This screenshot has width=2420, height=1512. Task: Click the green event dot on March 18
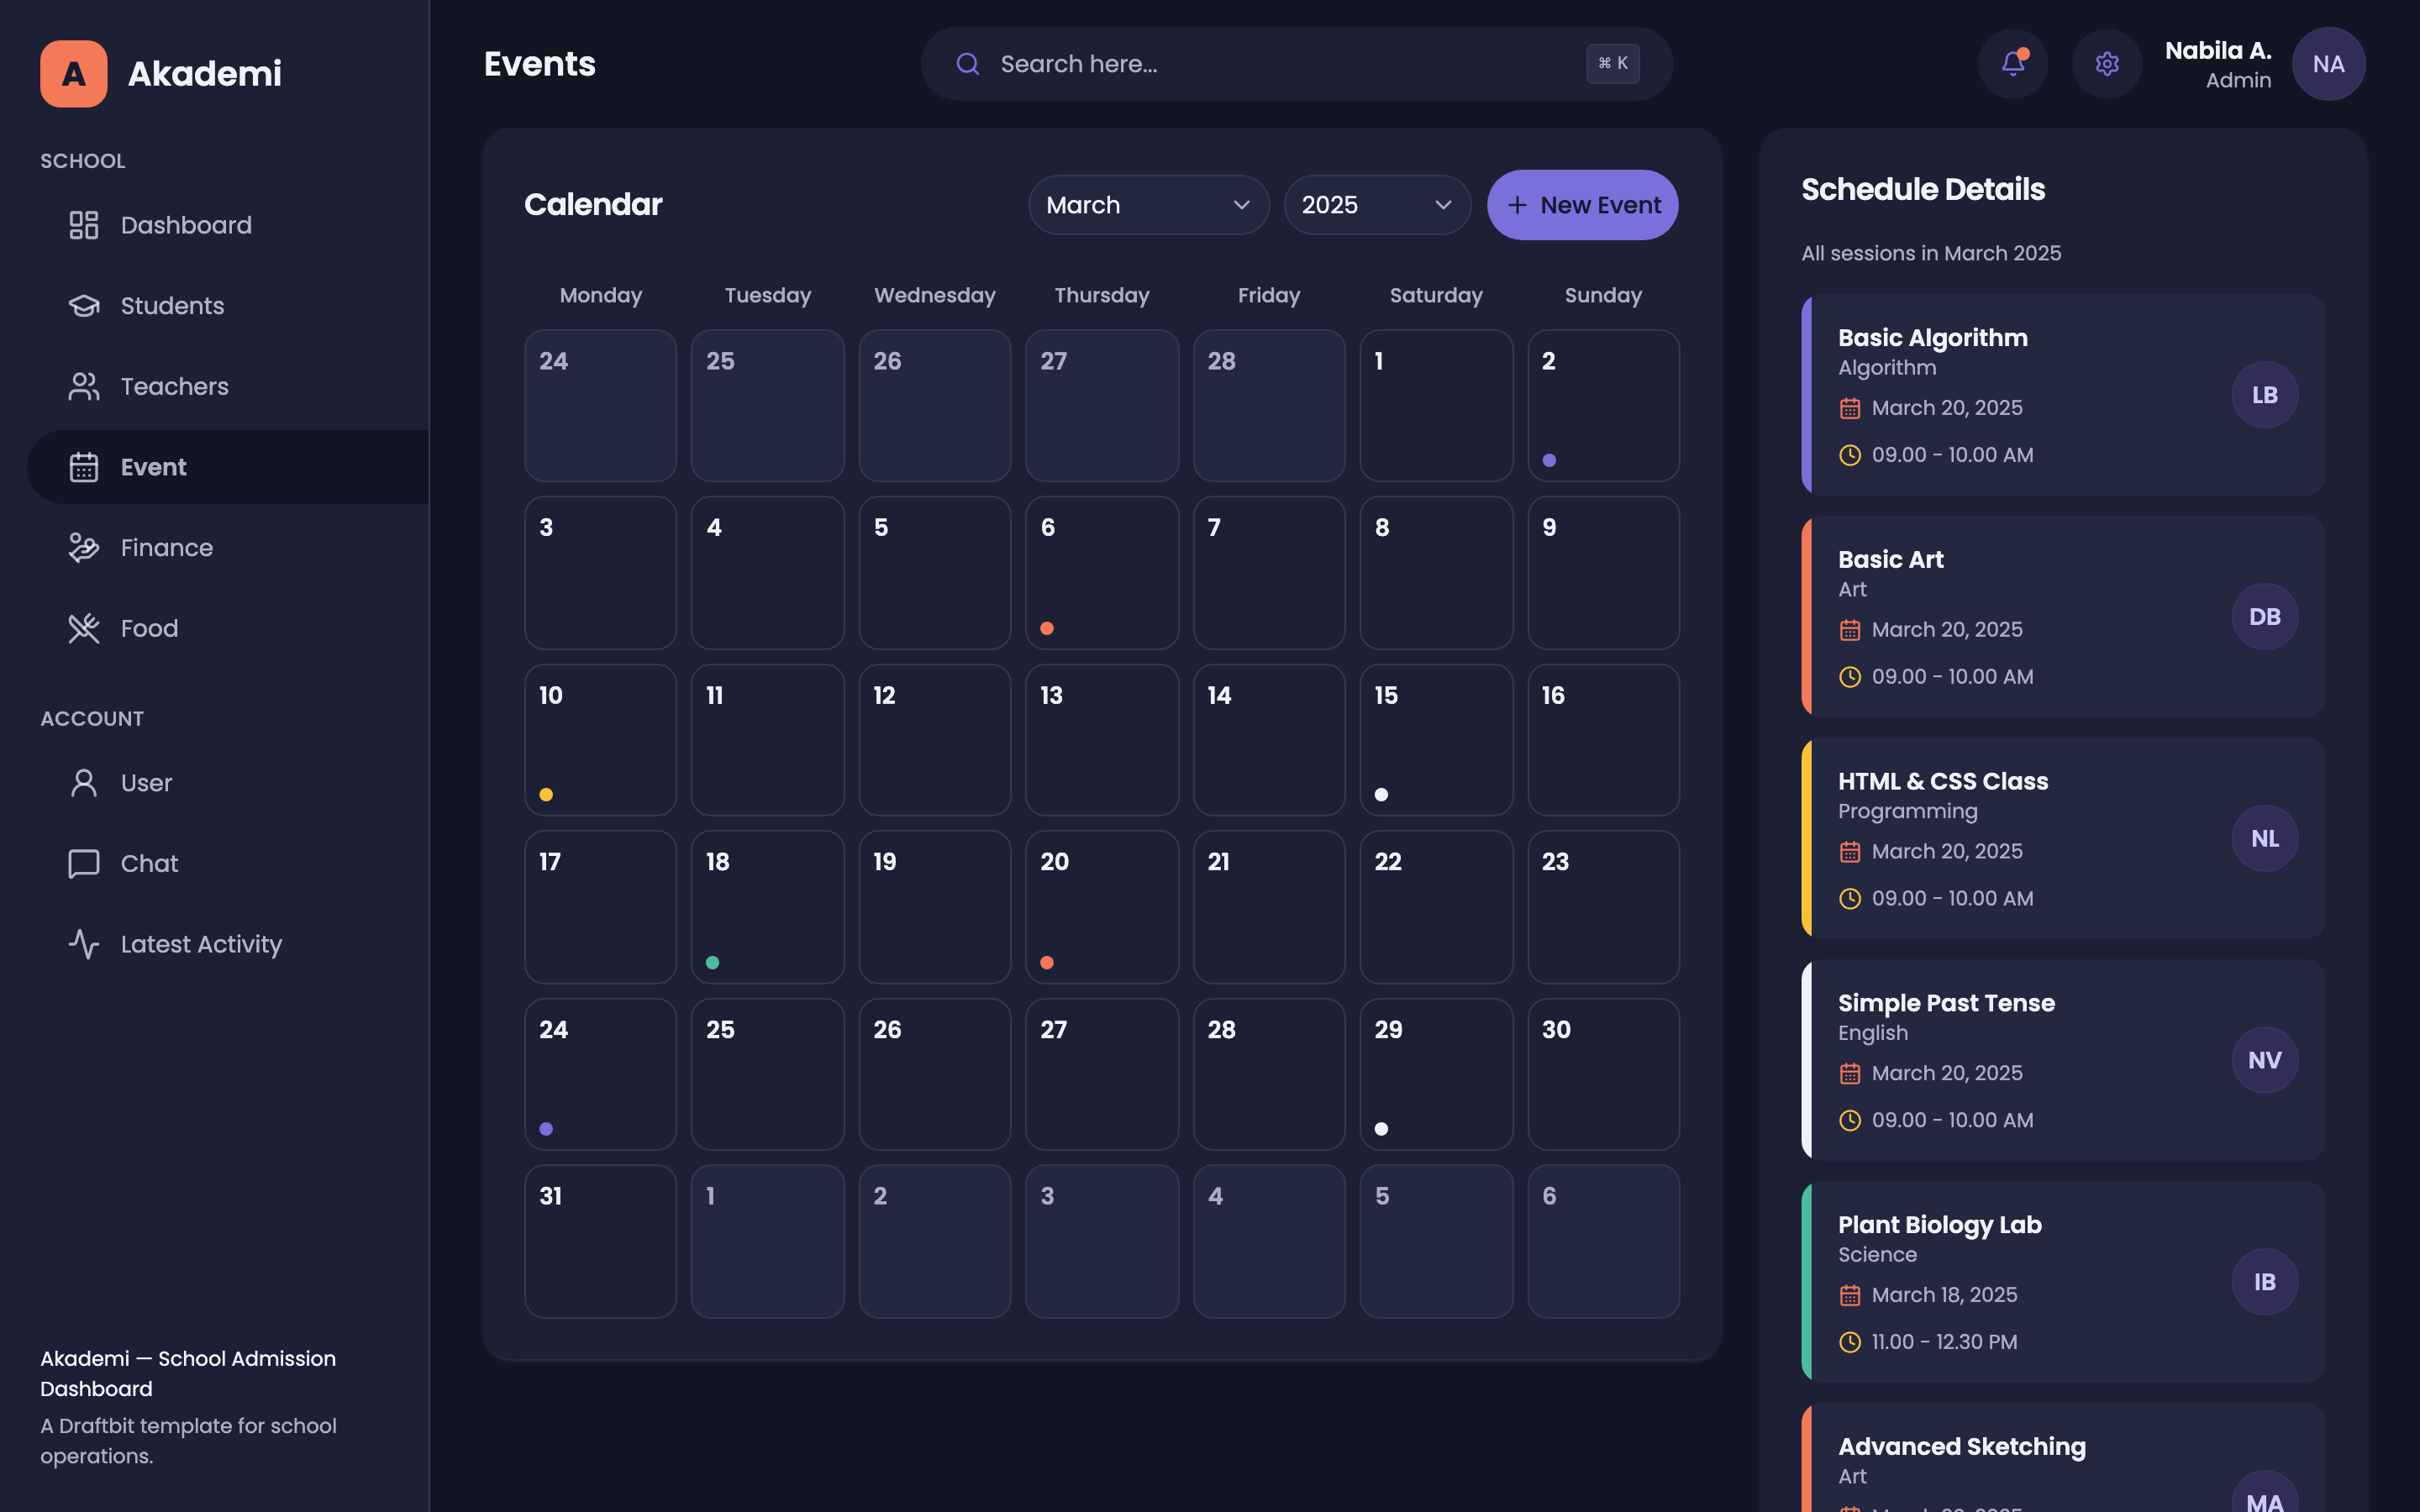[x=712, y=963]
